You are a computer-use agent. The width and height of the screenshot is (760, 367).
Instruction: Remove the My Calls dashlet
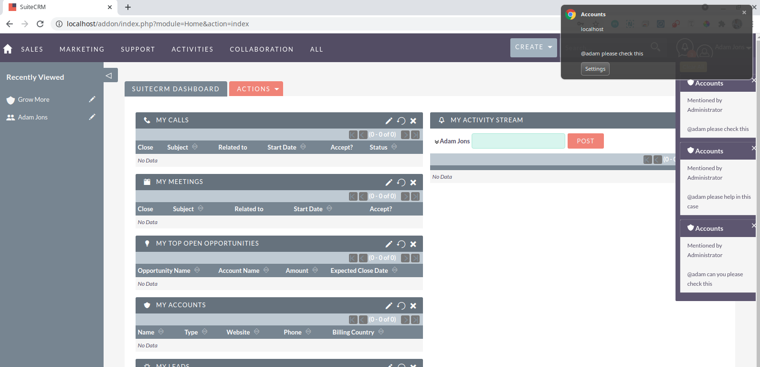coord(413,121)
